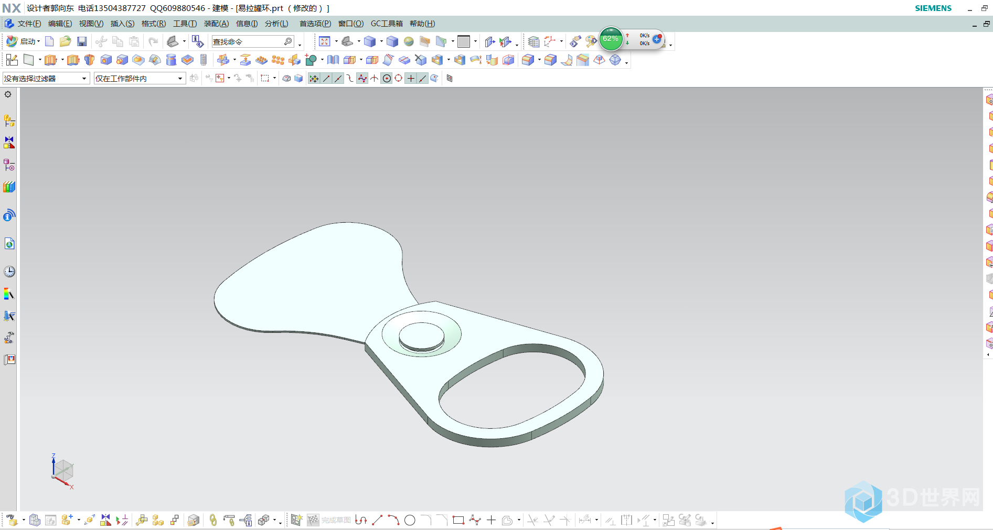This screenshot has width=993, height=530.
Task: Select the Extrude tool icon
Action: tap(50, 60)
